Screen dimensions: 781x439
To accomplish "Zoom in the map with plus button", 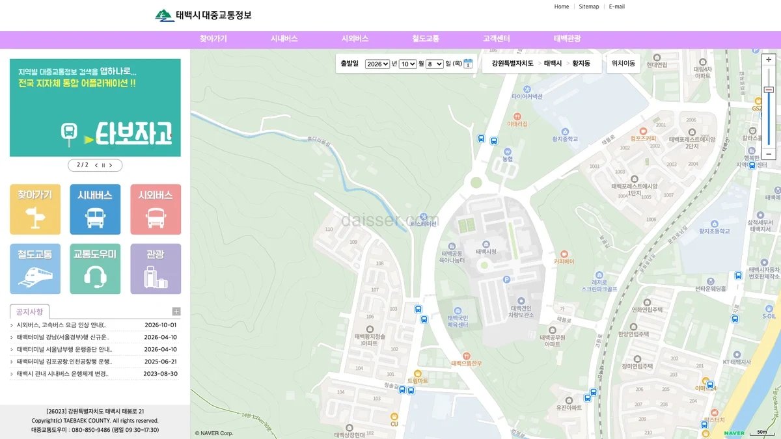I will [x=769, y=59].
